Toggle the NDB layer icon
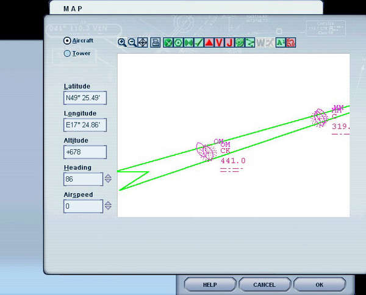 click(188, 43)
